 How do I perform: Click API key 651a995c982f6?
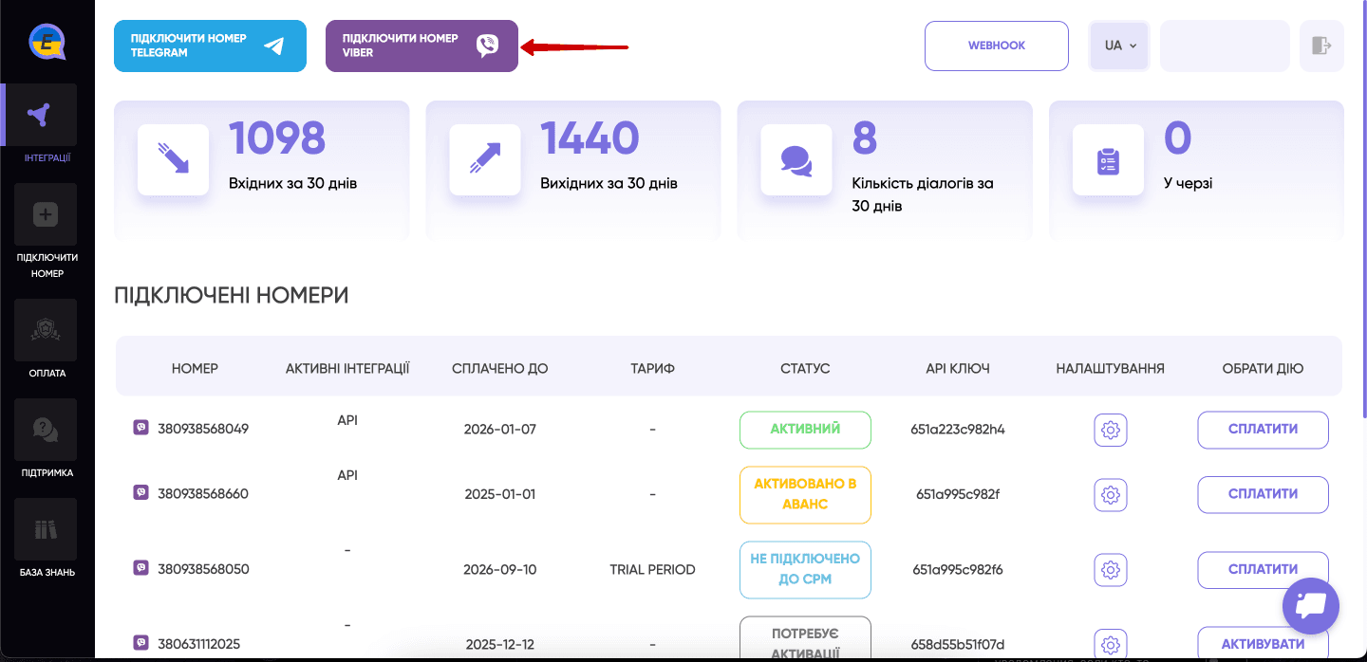958,570
